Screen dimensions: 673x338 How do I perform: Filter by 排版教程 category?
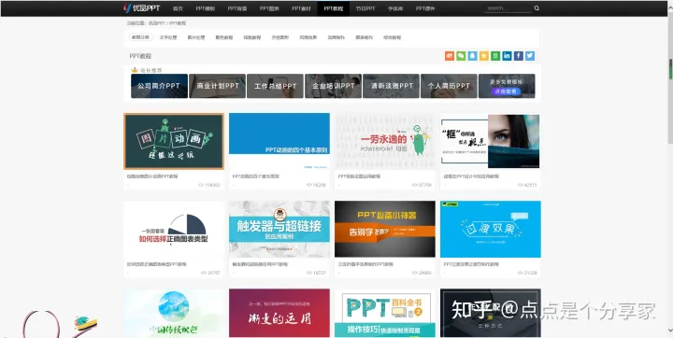252,37
